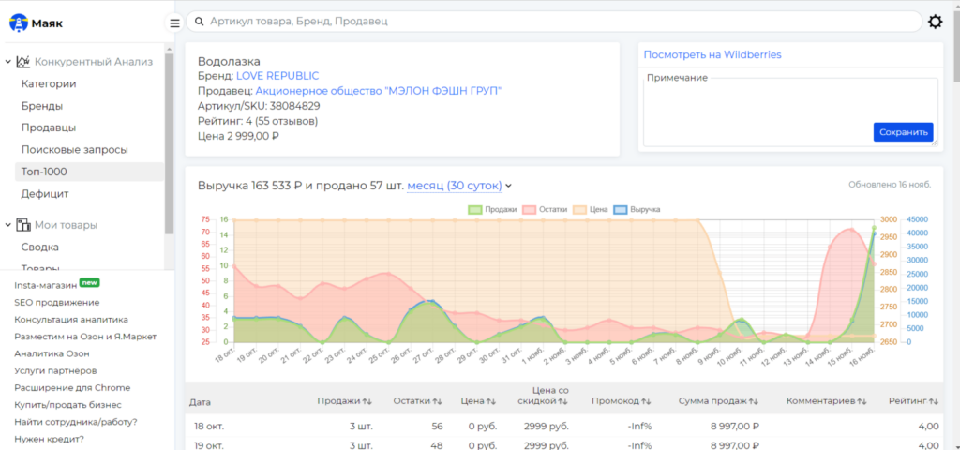Collapse the Мои товары section chevron
The image size is (960, 450).
tap(7, 225)
